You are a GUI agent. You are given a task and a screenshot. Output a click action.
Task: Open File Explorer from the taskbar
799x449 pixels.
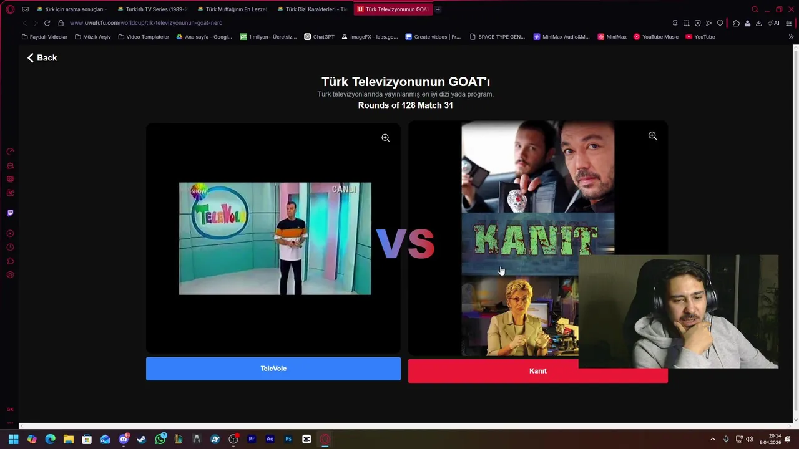69,439
